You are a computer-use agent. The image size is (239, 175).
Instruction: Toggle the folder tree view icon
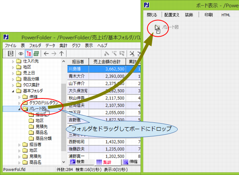(x=28, y=53)
